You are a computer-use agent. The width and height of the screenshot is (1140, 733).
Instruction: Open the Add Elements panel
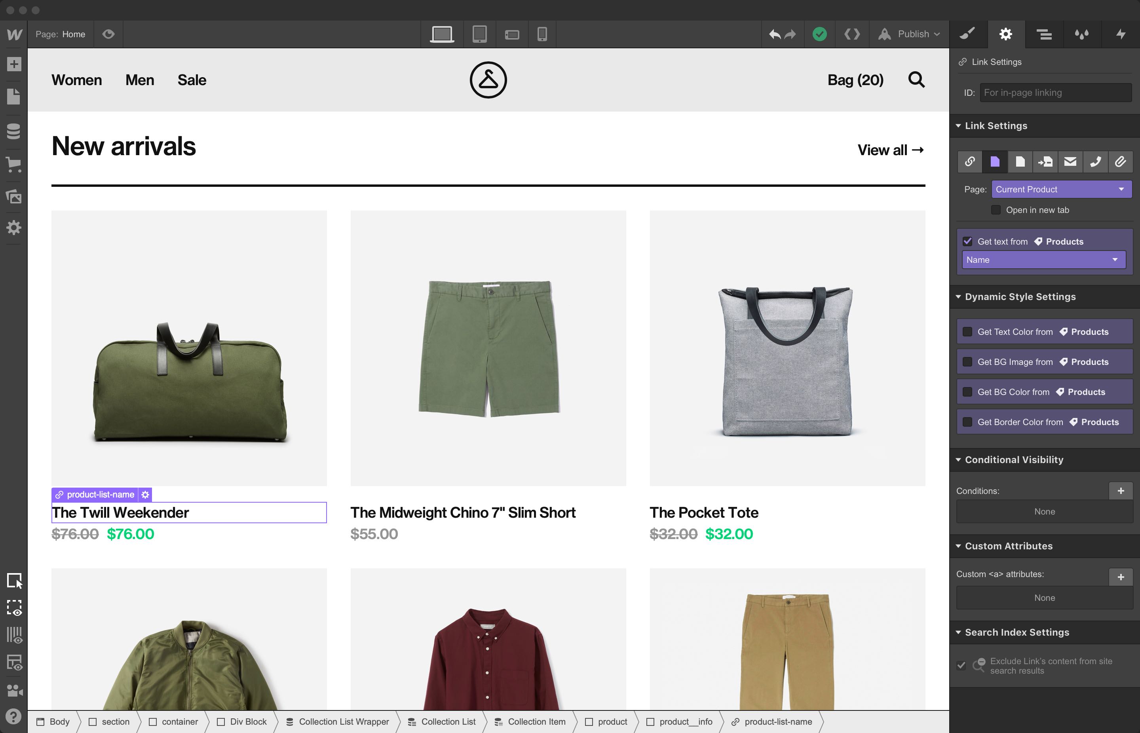pos(14,64)
